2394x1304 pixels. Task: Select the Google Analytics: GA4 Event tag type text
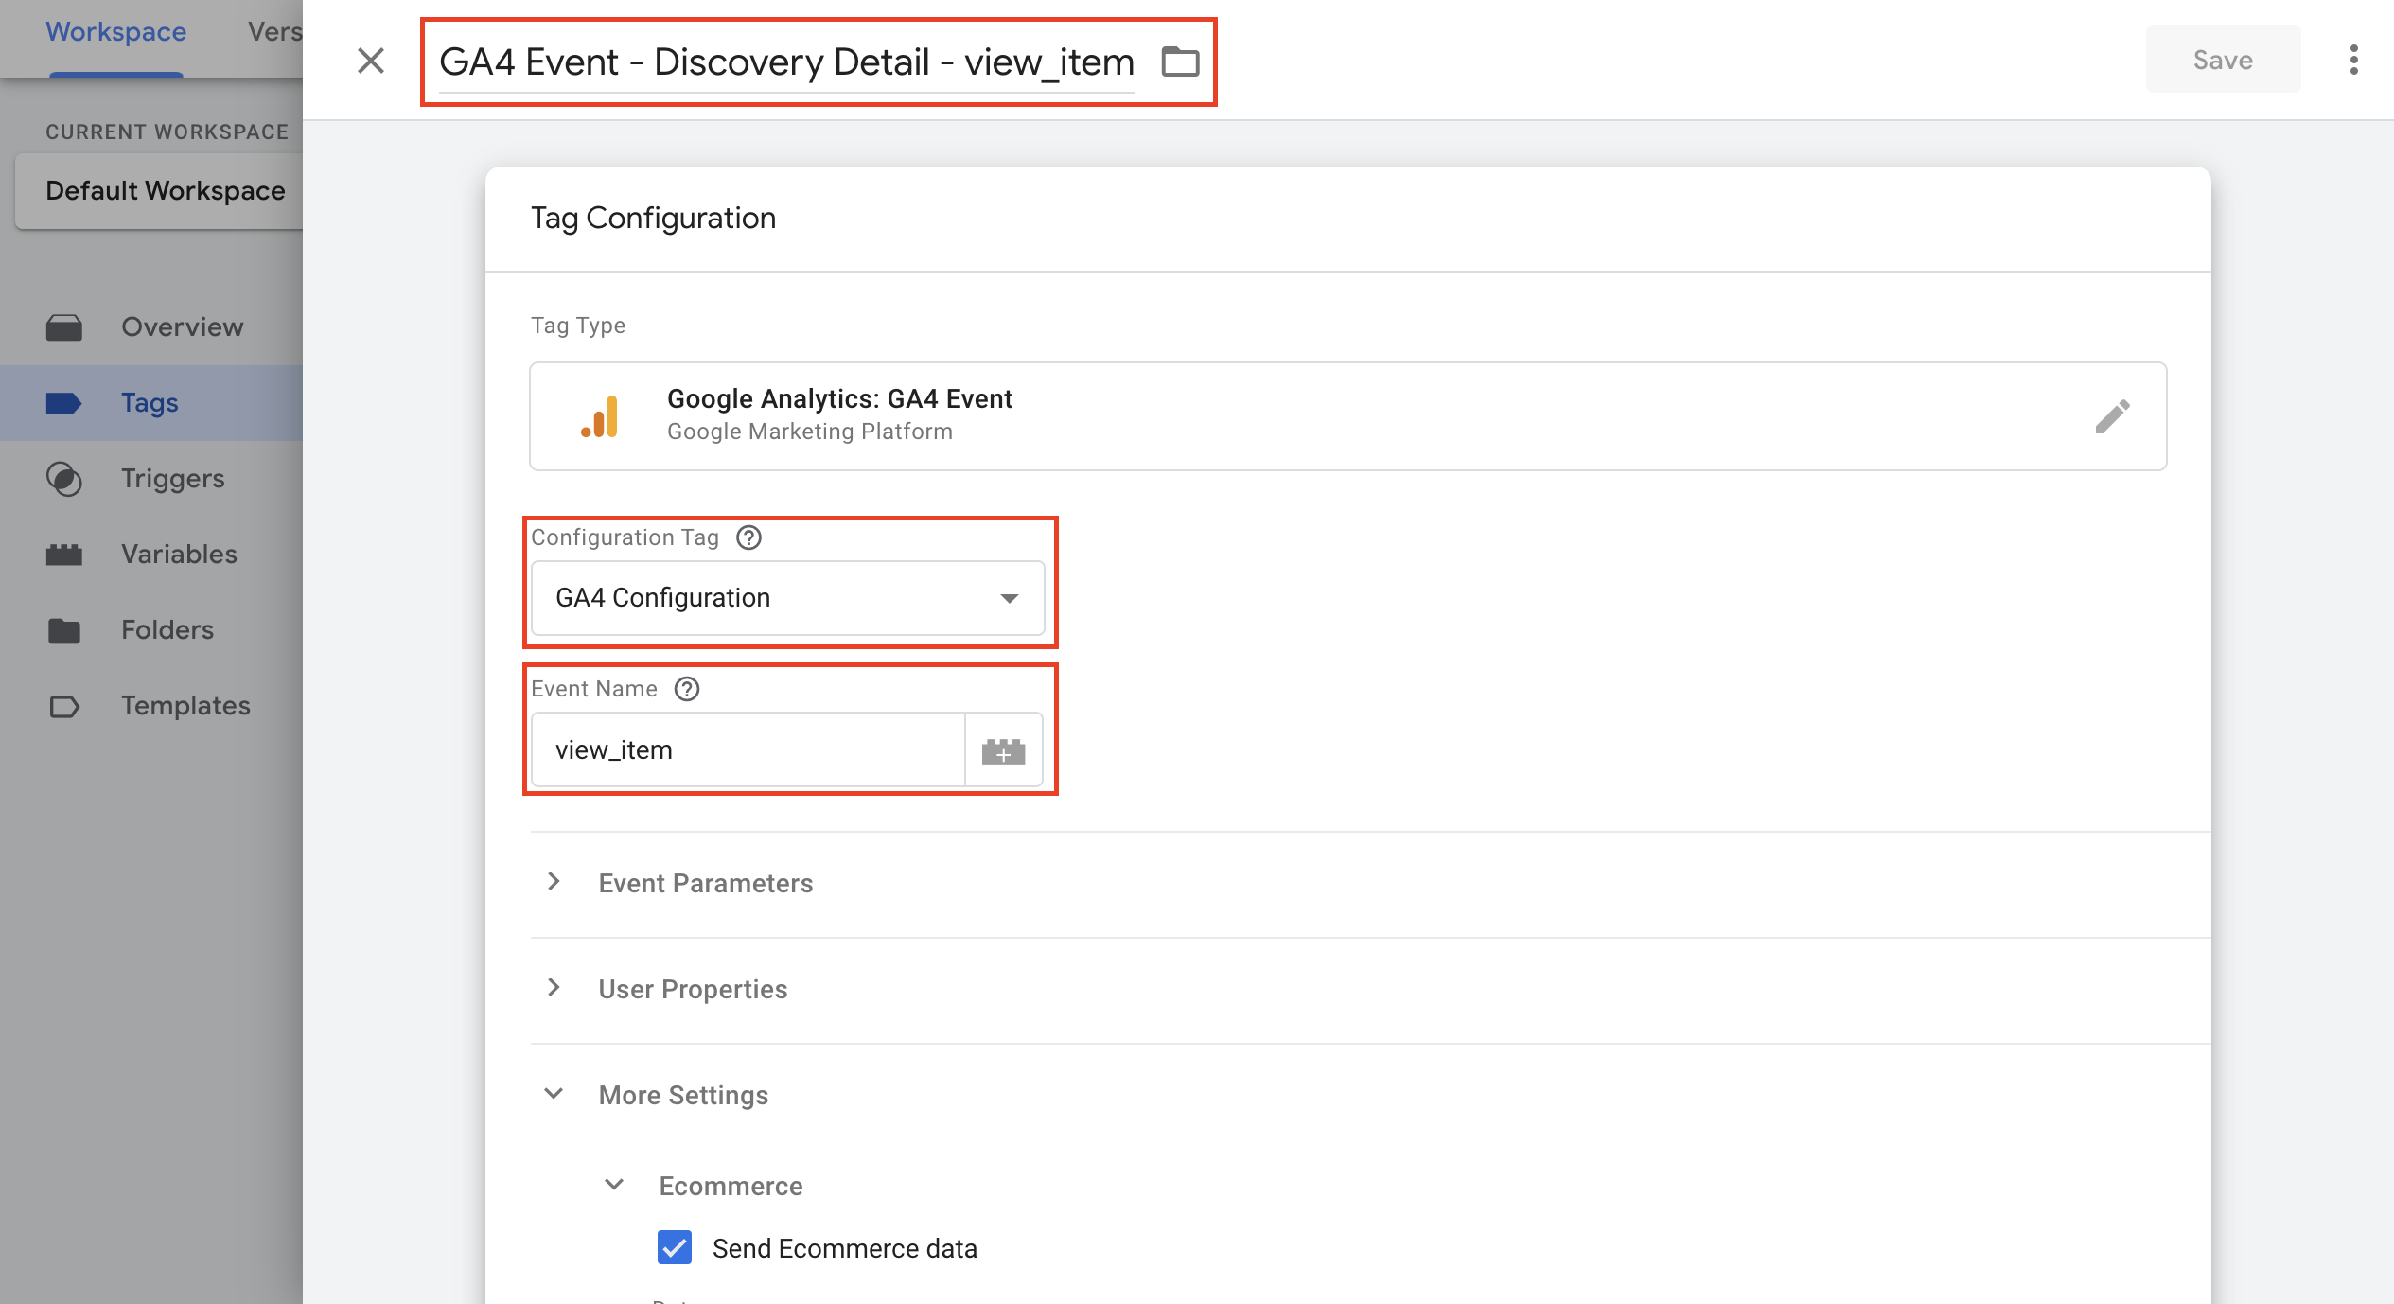(x=839, y=399)
